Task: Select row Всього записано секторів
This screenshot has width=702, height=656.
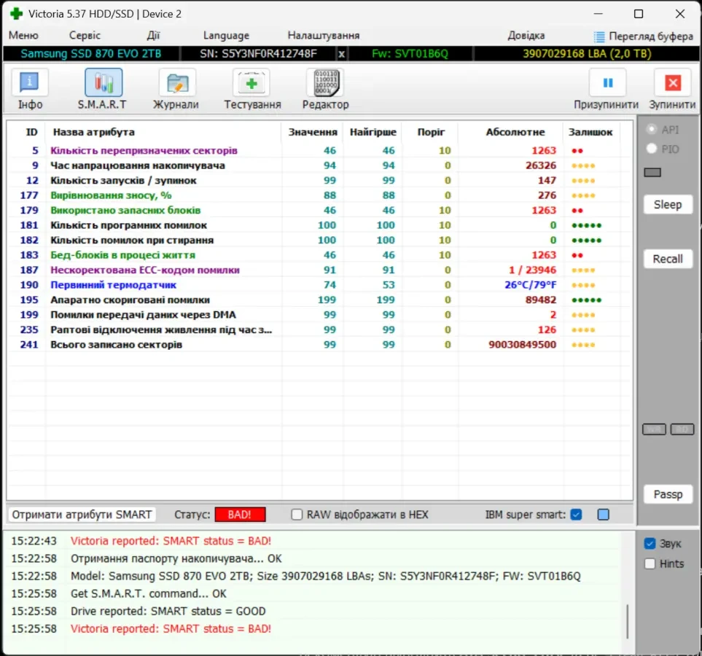Action: click(x=320, y=344)
